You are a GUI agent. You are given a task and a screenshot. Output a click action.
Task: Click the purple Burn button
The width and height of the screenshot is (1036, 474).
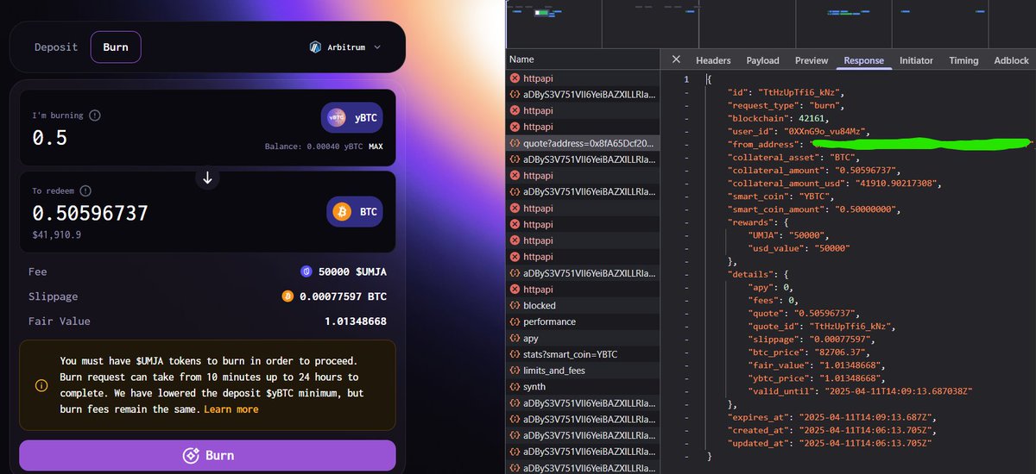tap(207, 455)
